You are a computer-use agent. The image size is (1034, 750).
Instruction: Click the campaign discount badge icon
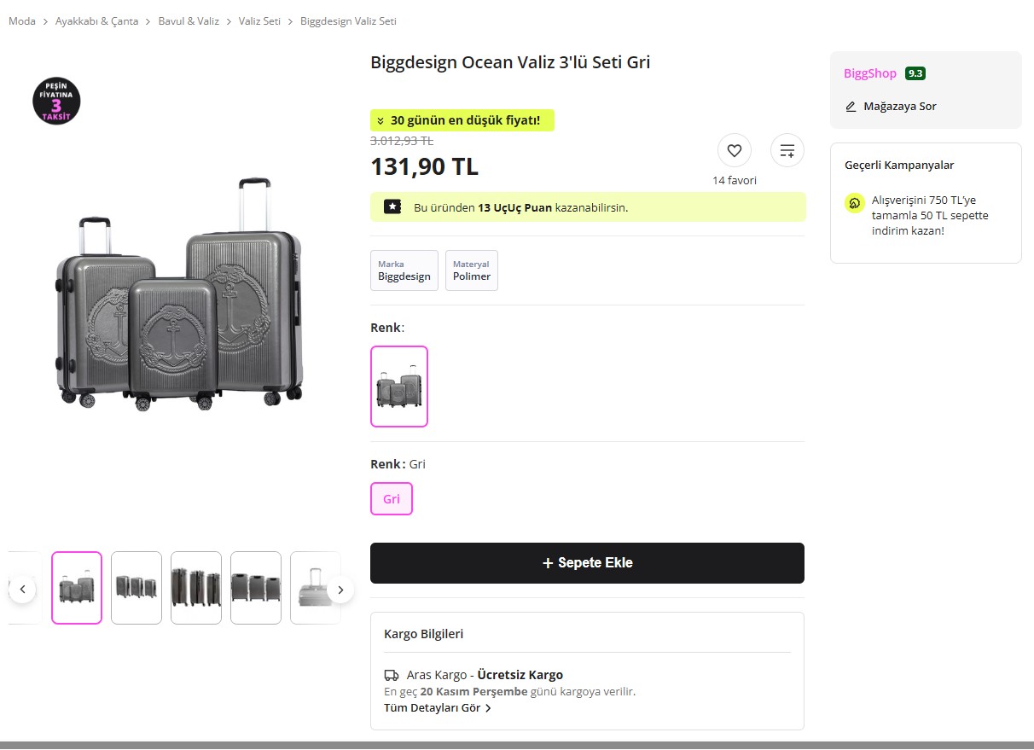point(854,203)
